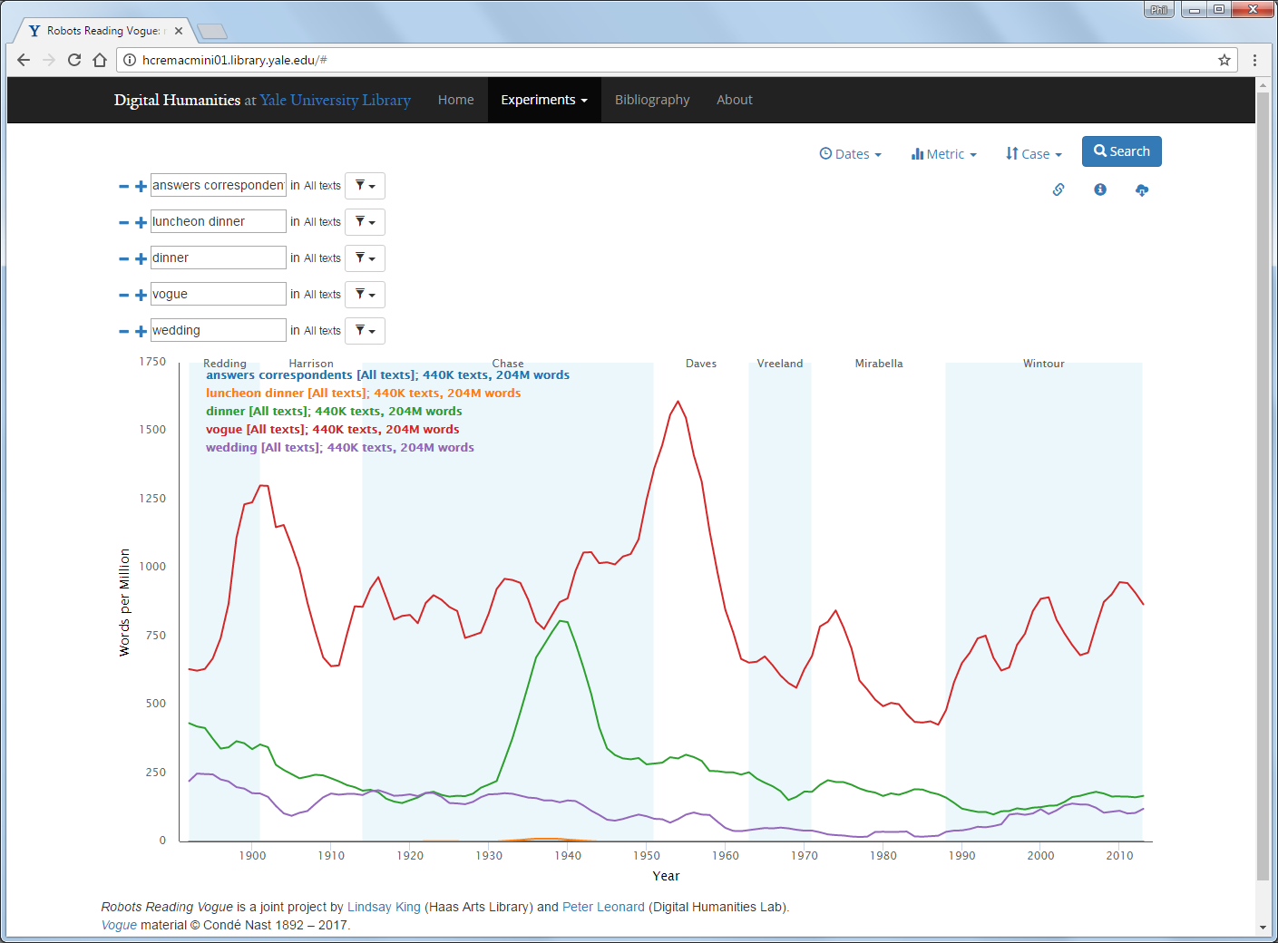1278x943 pixels.
Task: Click the 'luncheon dinner' search field
Action: 219,221
